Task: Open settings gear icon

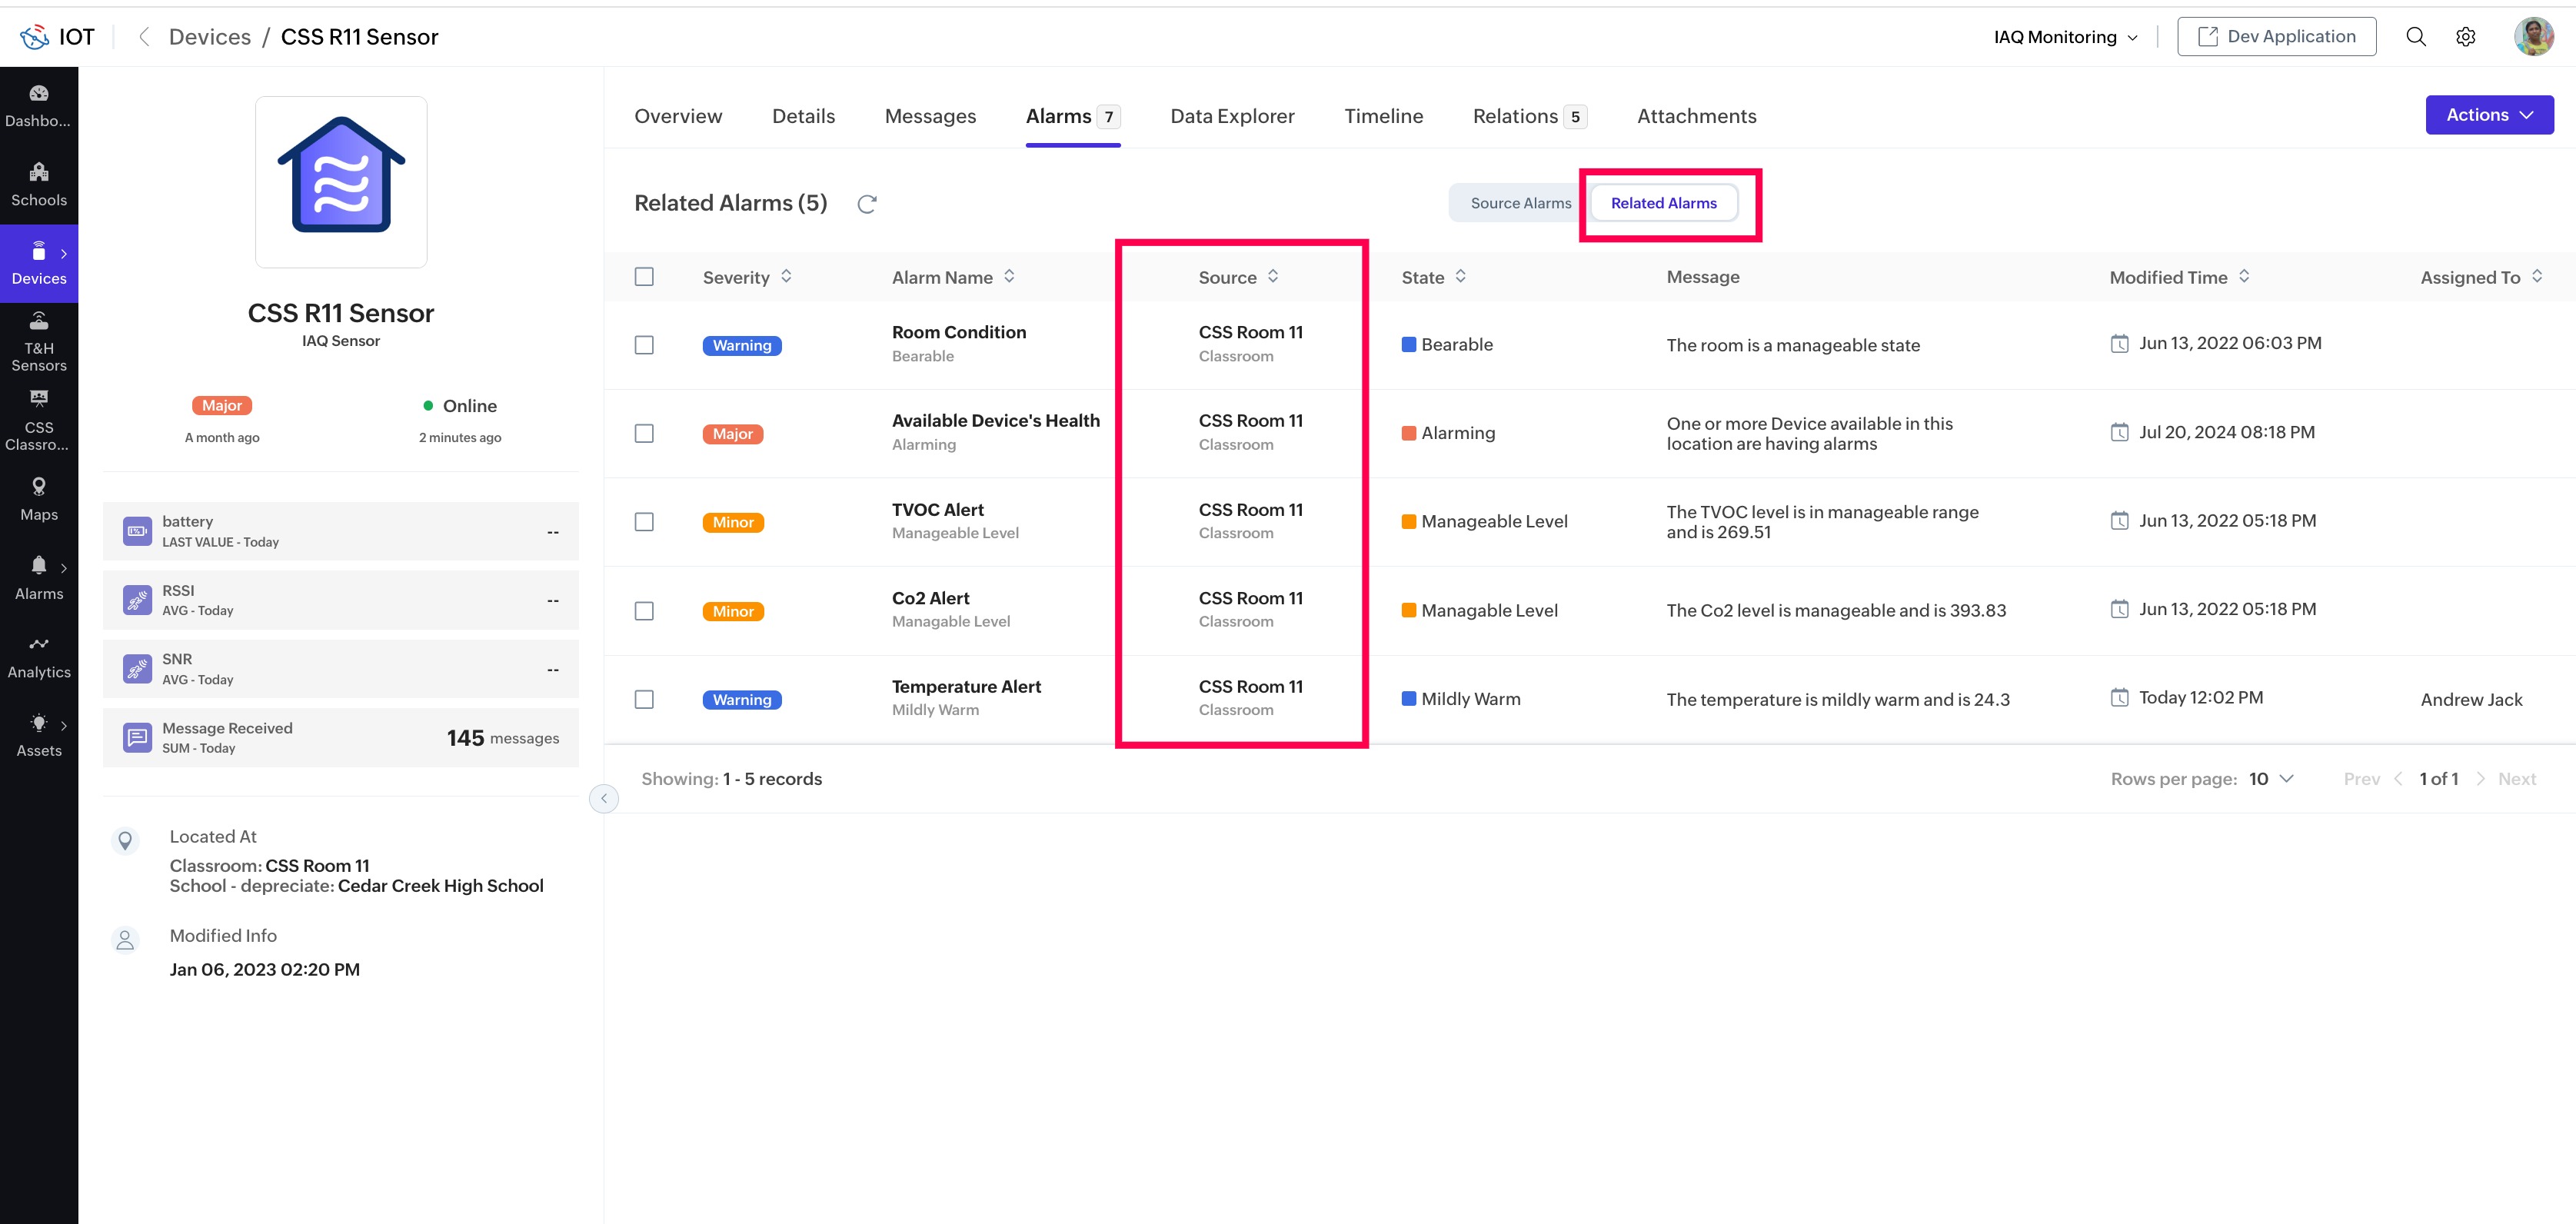Action: point(2465,37)
